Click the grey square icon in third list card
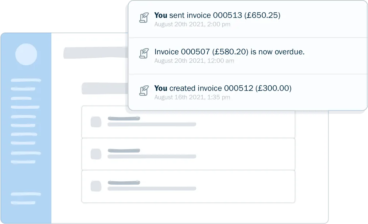 click(96, 186)
